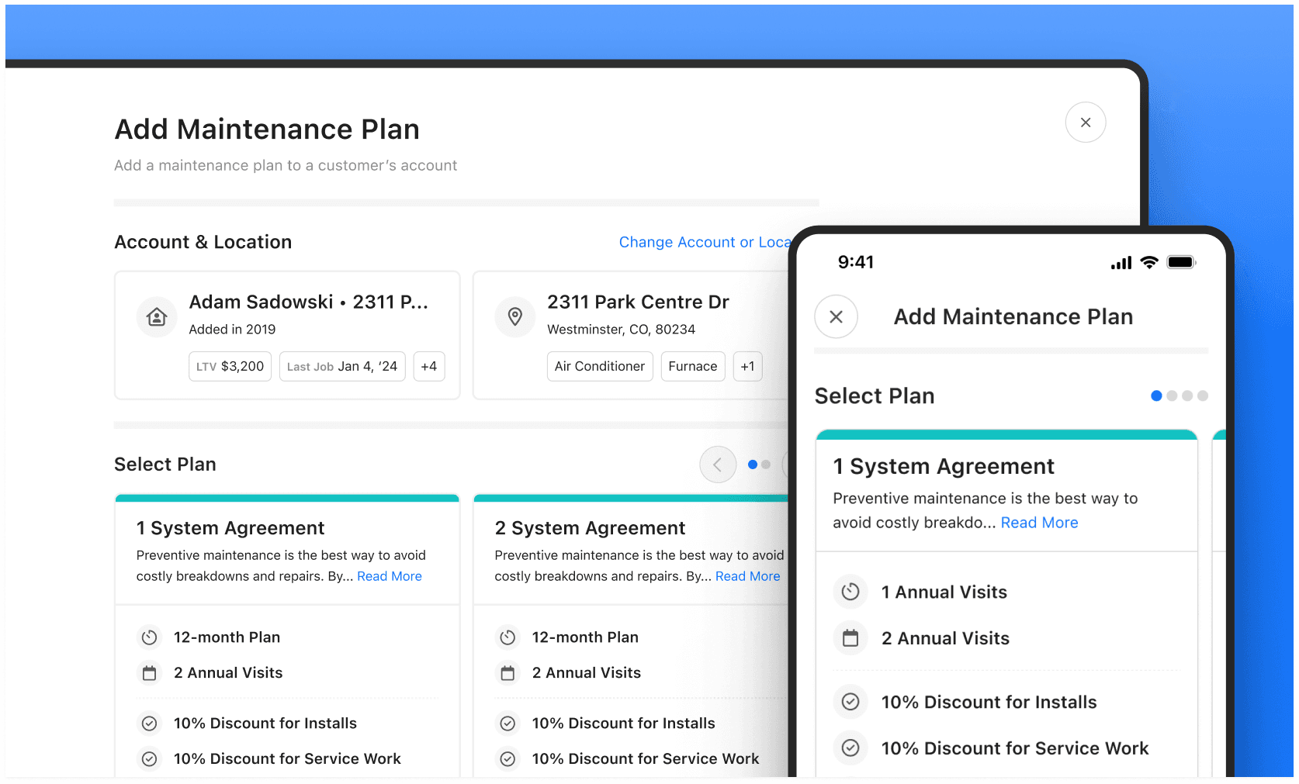Click 12-month Plan text in 1 System Agreement
The height and width of the screenshot is (784, 1299).
click(x=227, y=637)
